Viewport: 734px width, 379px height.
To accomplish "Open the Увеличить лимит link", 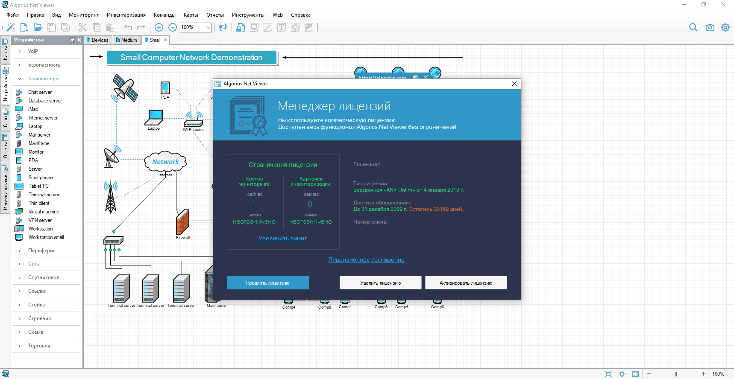I will point(283,239).
